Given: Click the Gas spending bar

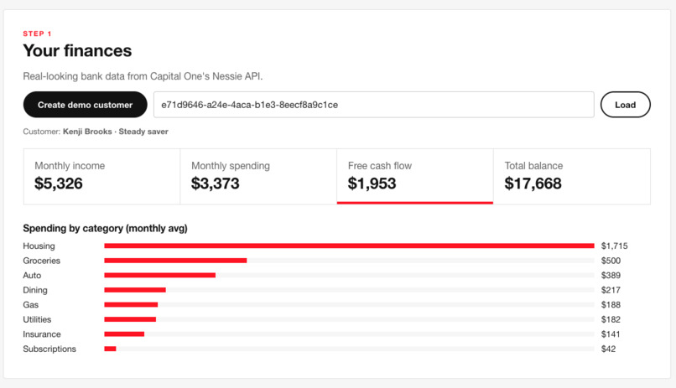Looking at the screenshot, I should [x=131, y=304].
